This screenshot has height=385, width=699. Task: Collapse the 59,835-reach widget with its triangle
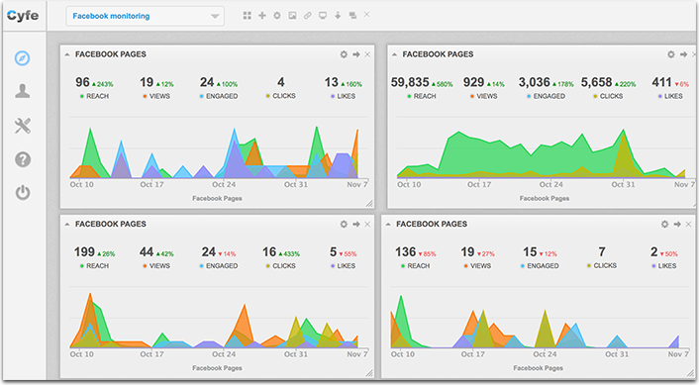click(x=394, y=54)
